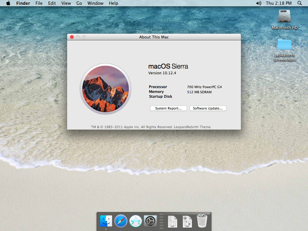Open the Go menu
The image size is (308, 231).
79,3
